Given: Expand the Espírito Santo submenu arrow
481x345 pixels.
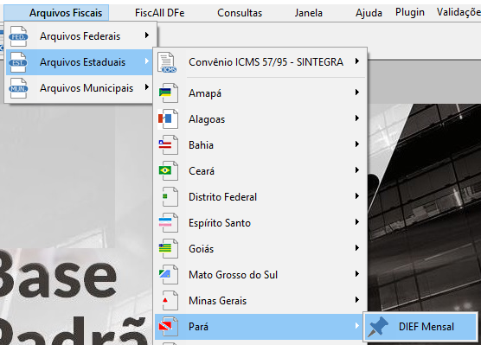Looking at the screenshot, I should point(357,221).
